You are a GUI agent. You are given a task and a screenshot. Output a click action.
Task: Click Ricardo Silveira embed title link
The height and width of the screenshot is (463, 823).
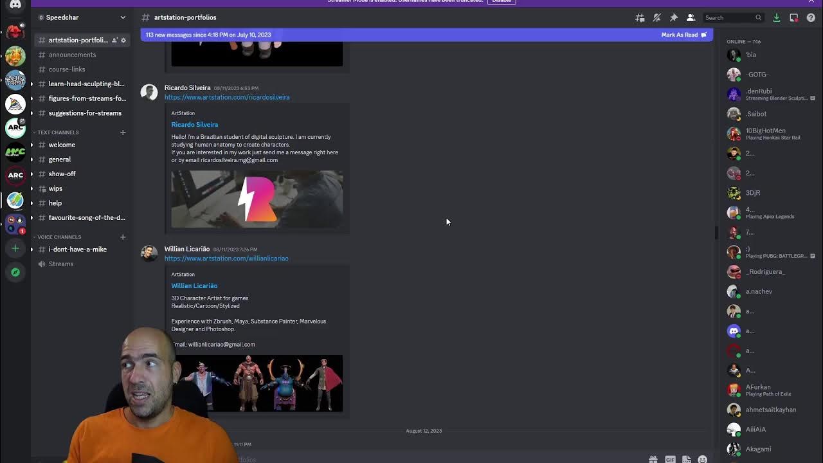195,125
